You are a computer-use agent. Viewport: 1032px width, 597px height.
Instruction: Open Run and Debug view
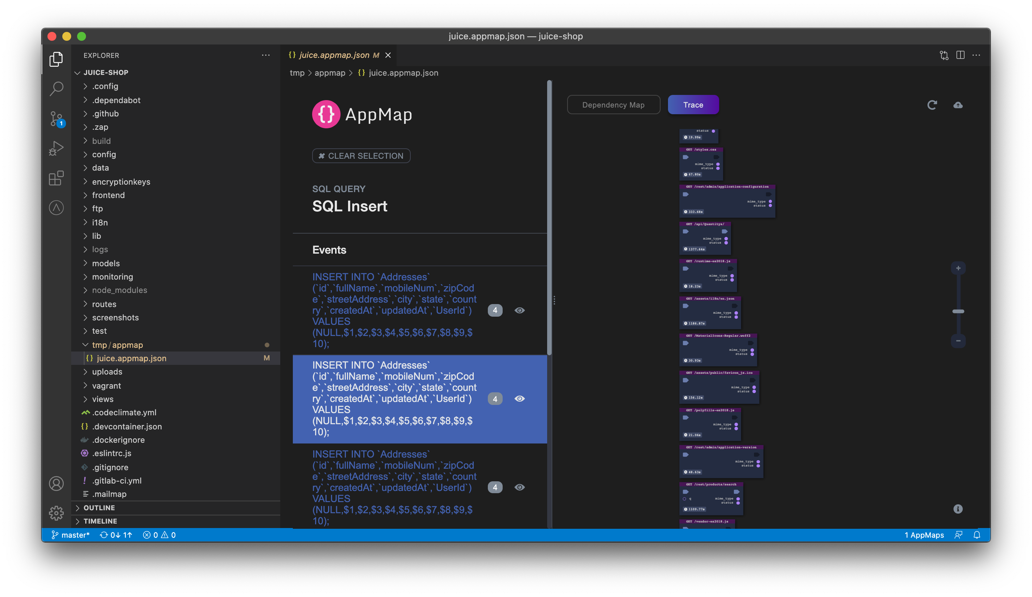tap(56, 148)
